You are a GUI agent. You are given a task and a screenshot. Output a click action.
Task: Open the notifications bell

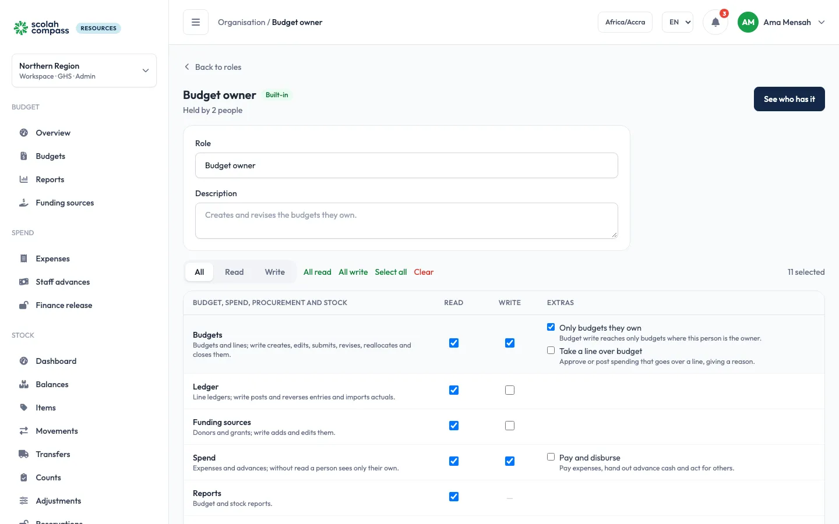715,22
